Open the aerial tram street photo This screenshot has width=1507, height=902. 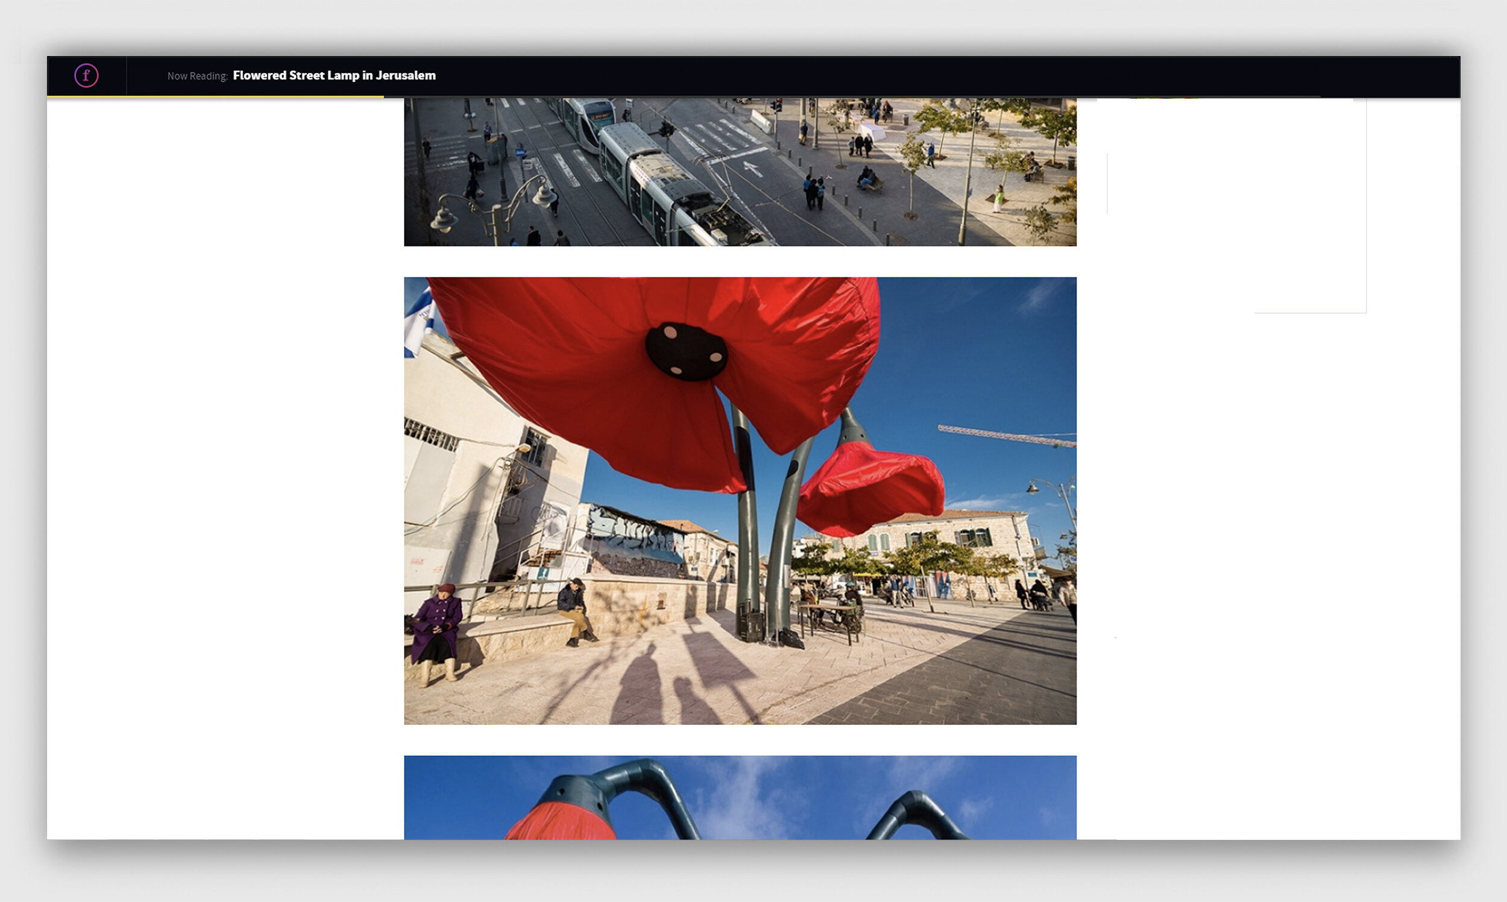[739, 171]
